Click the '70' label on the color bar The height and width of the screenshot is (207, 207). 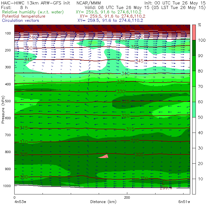(x=200, y=86)
